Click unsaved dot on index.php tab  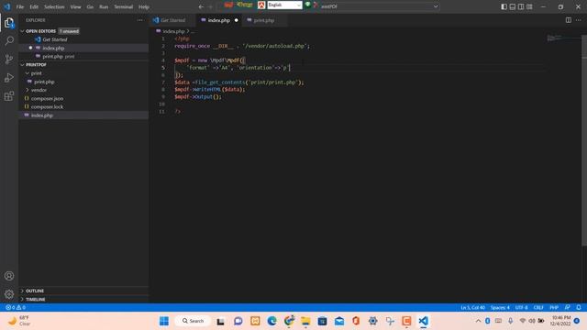(x=237, y=20)
